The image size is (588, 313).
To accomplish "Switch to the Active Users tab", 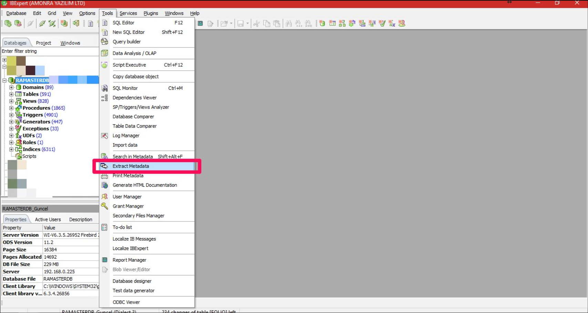I will [x=48, y=219].
